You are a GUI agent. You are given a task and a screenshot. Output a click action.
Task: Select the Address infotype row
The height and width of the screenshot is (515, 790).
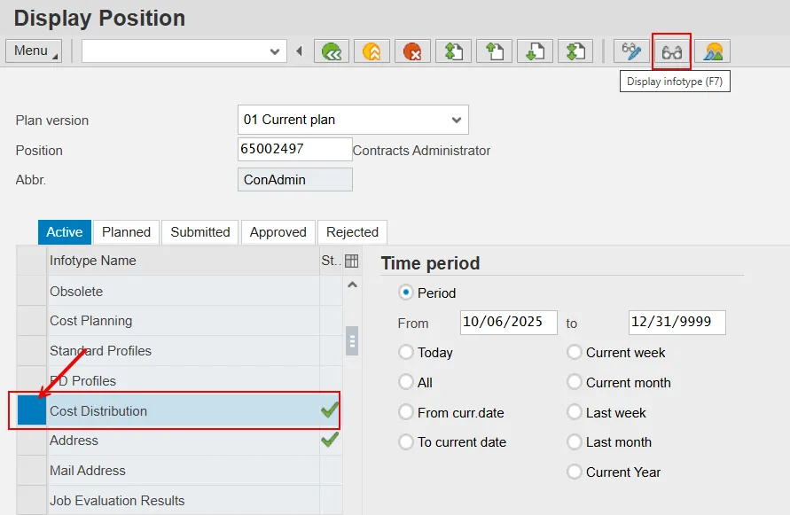tap(74, 441)
